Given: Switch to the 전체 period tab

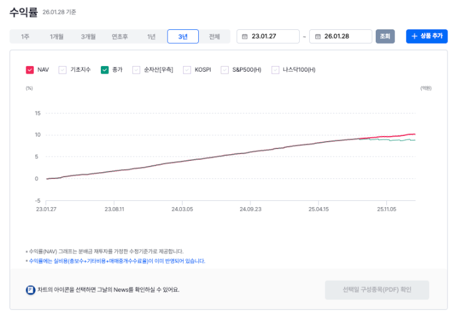Looking at the screenshot, I should pos(214,37).
